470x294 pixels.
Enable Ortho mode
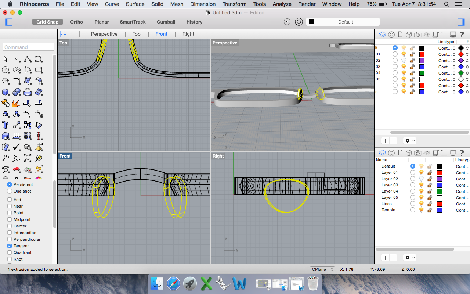click(x=76, y=22)
